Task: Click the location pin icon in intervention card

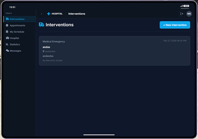Action: click(x=44, y=51)
